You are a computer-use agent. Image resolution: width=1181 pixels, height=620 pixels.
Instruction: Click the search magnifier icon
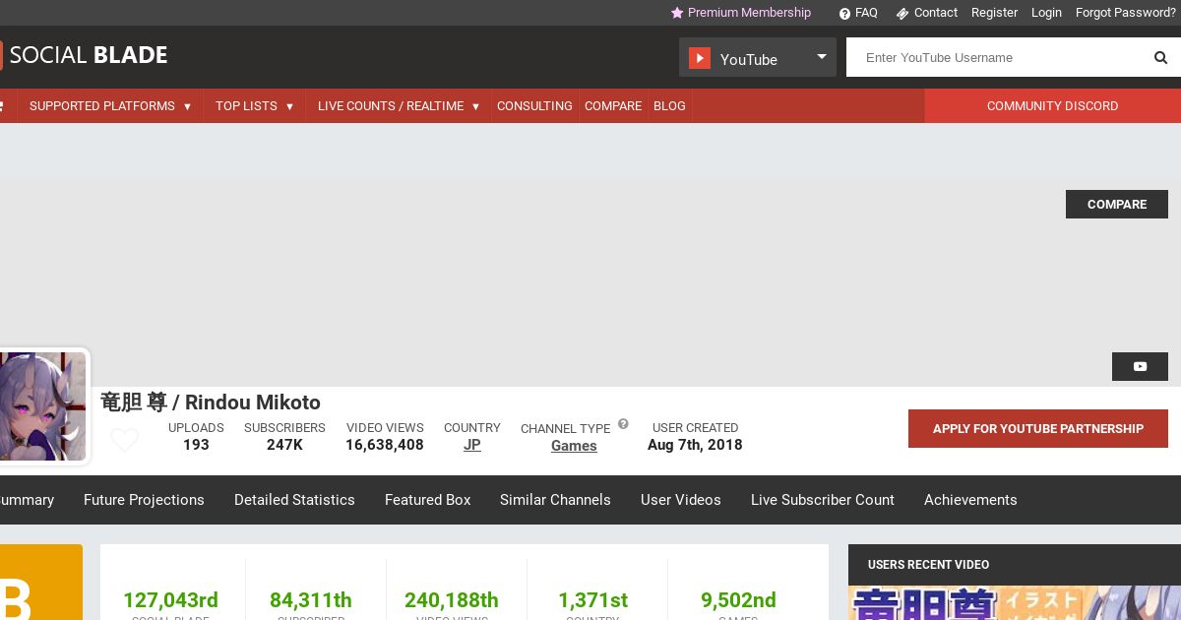point(1160,58)
